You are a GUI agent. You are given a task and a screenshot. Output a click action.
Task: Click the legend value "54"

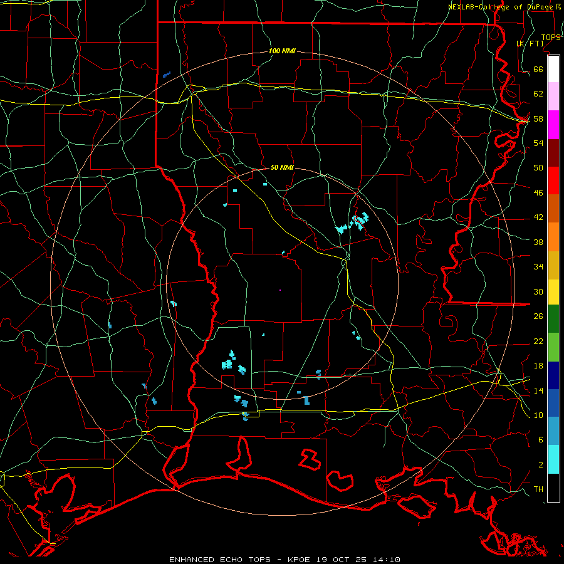click(x=538, y=143)
